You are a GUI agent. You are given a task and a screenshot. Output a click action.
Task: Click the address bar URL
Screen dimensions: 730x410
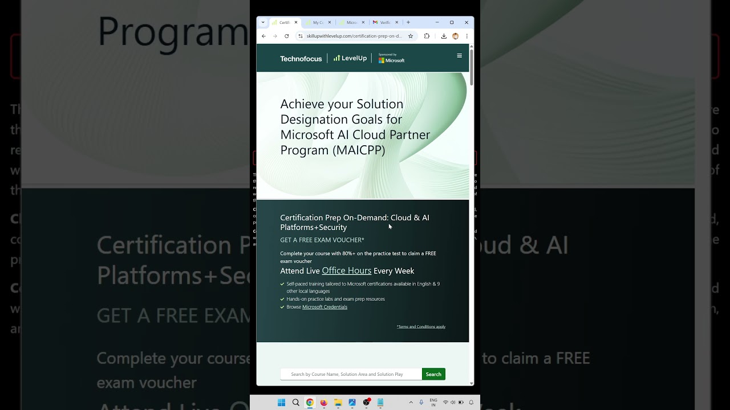354,36
